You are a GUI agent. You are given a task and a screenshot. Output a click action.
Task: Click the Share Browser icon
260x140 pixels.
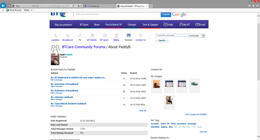pos(7,10)
